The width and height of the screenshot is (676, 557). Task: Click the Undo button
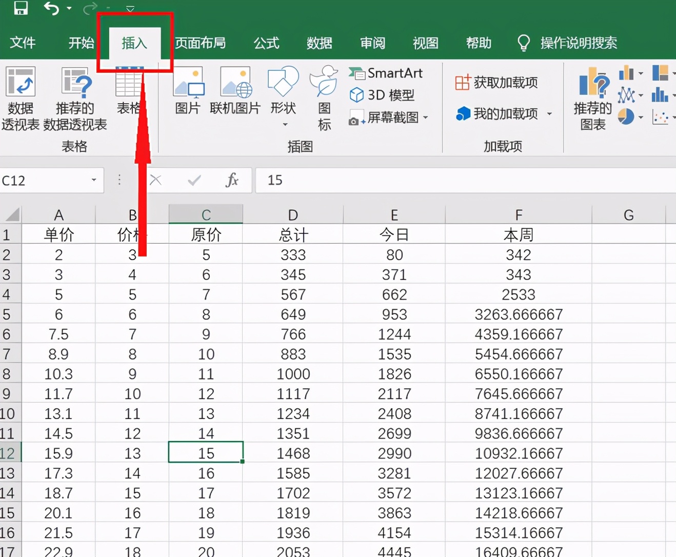tap(51, 8)
